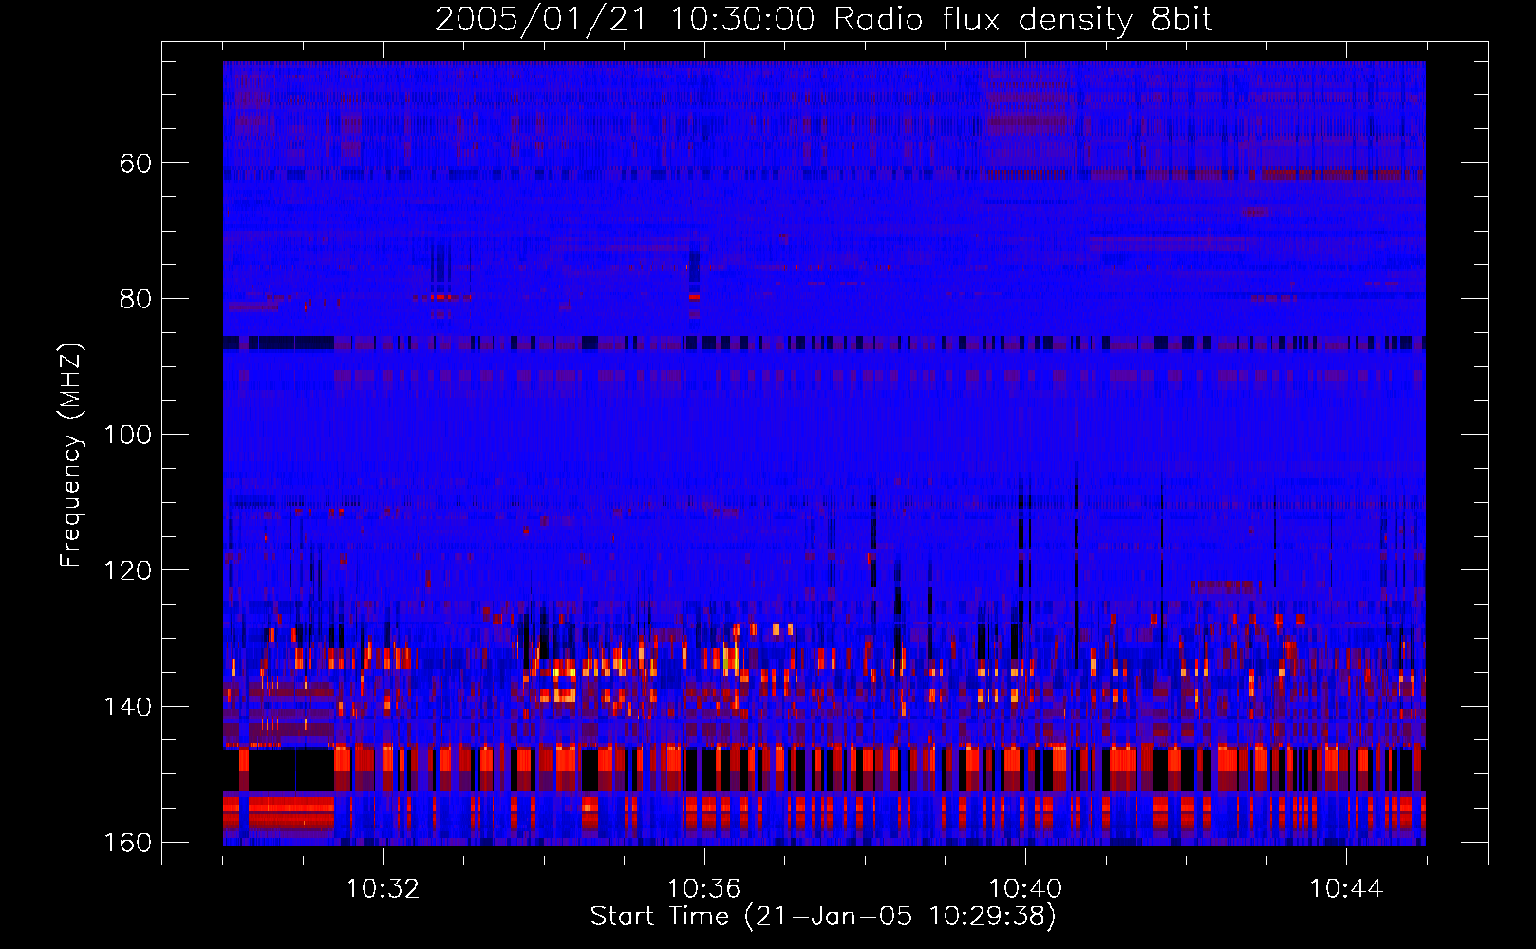Click the 120 frequency tick label
1536x949 pixels.
tap(127, 570)
